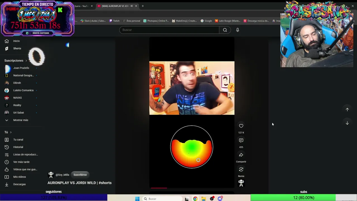Open the Latin Boogie bookmark
This screenshot has height=201, width=357.
[x=228, y=21]
